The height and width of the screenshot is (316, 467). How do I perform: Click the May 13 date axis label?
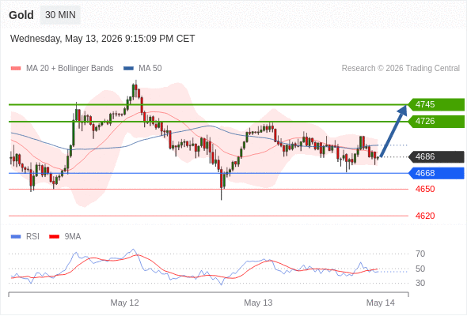258,303
